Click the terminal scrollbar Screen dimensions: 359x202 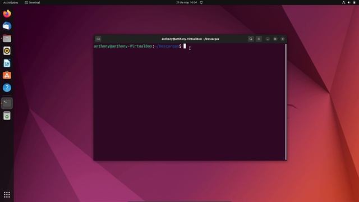(286, 102)
